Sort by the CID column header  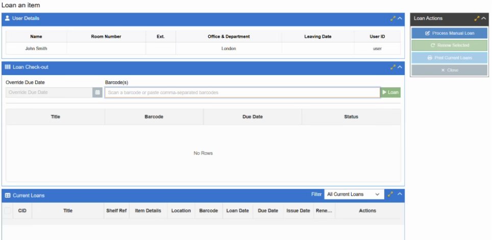22,210
